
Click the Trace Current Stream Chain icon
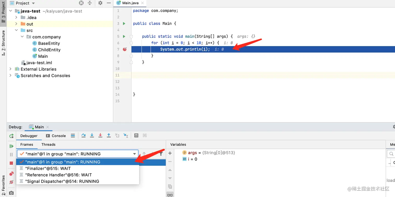(x=145, y=136)
